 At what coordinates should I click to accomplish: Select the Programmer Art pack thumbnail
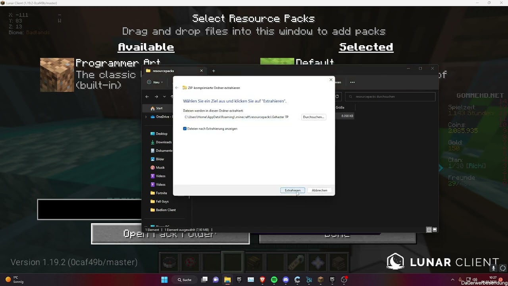pyautogui.click(x=57, y=75)
